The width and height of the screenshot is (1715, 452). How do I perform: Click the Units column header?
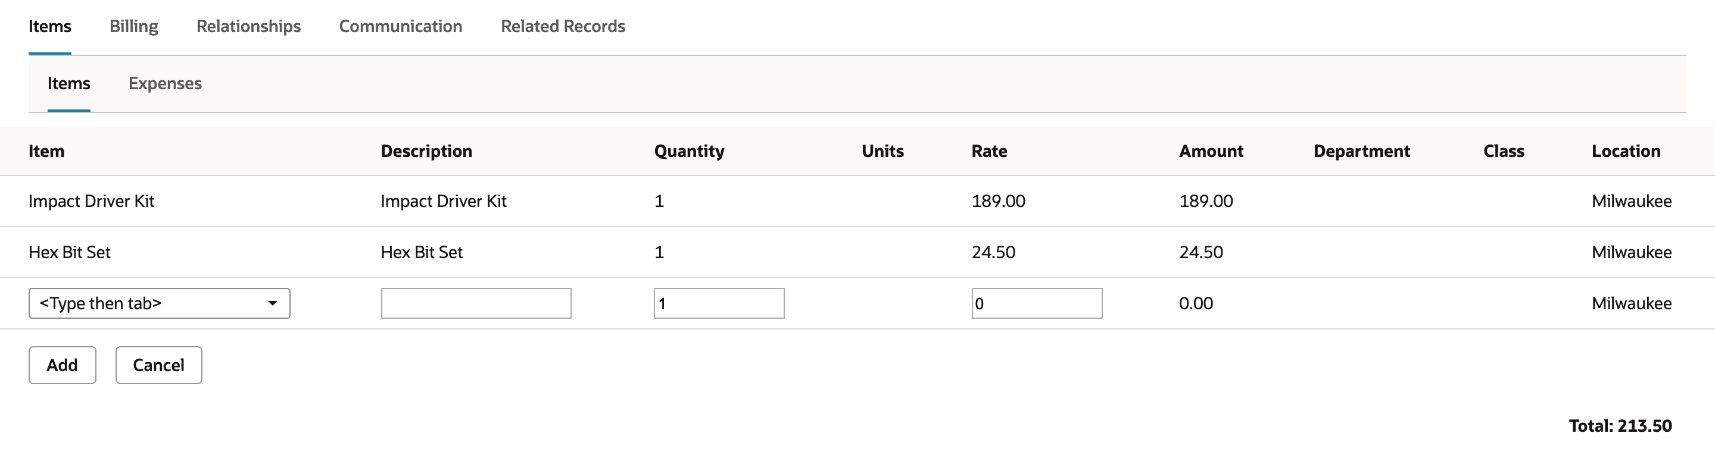[x=883, y=152]
